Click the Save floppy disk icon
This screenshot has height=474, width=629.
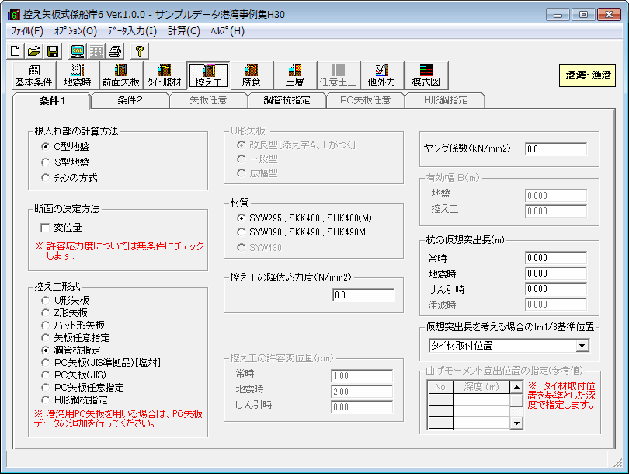(x=53, y=51)
